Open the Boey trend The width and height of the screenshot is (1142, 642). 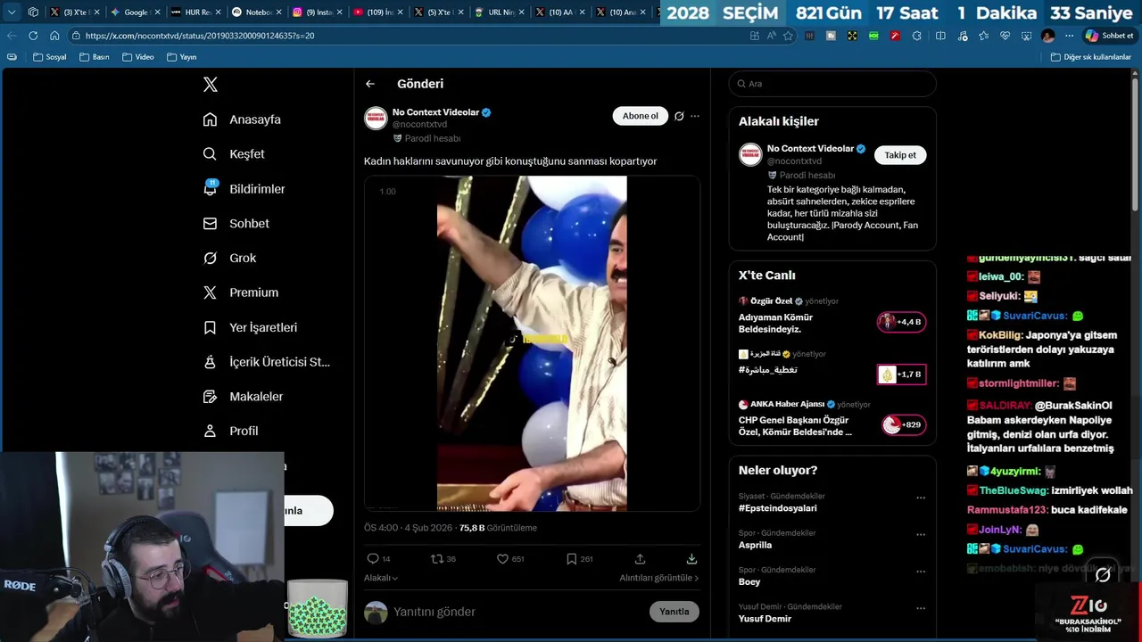[x=749, y=582]
